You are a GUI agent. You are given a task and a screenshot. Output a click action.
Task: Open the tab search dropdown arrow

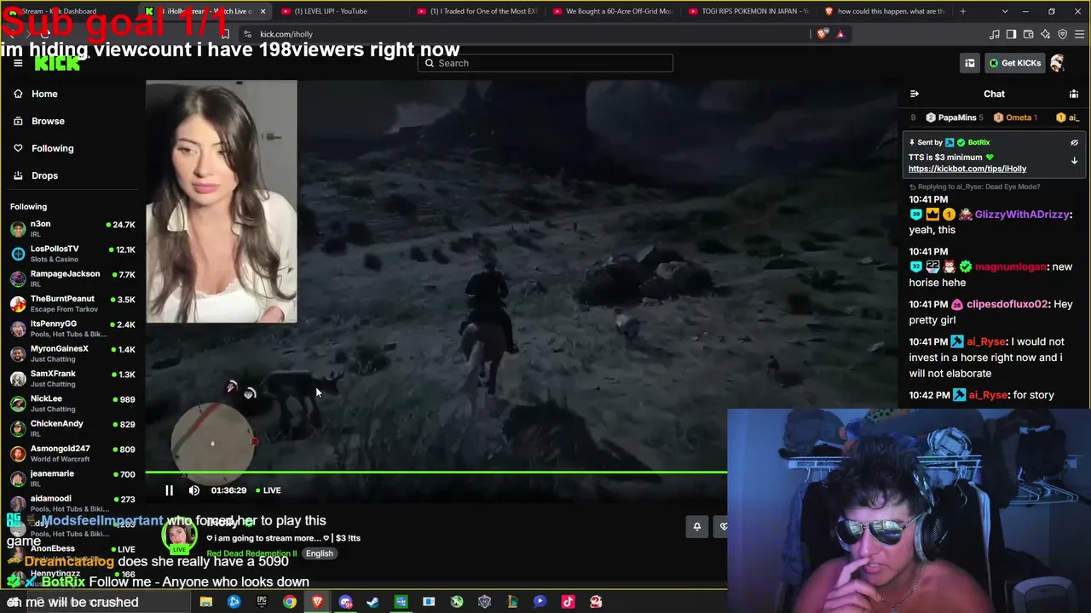pos(1005,11)
